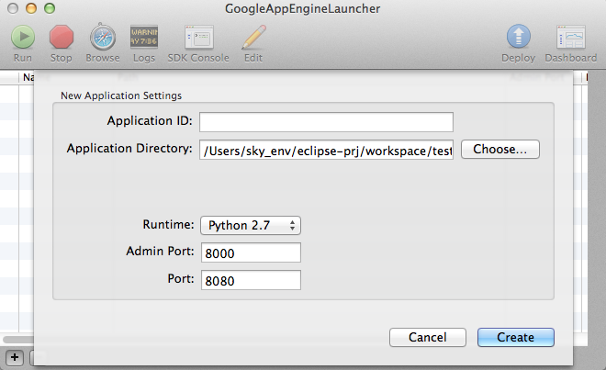The width and height of the screenshot is (606, 370).
Task: Click the plus add-application button
Action: [15, 357]
